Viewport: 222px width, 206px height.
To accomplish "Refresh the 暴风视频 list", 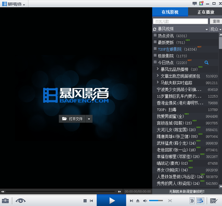I will (x=155, y=29).
